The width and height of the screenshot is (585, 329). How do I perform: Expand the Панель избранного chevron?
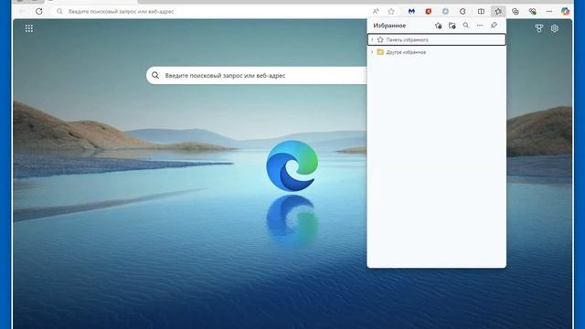pos(372,39)
